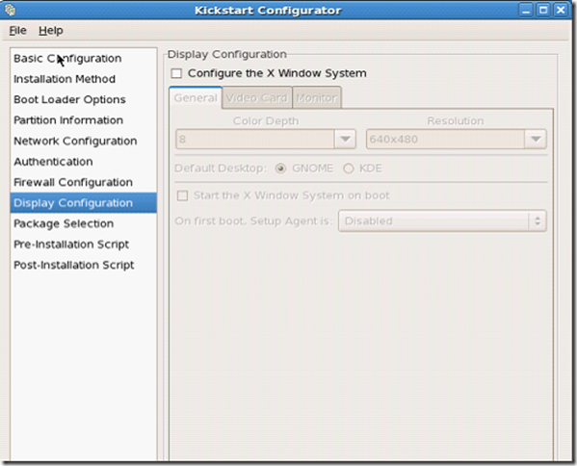The width and height of the screenshot is (577, 466).
Task: Maximize the Kickstart Configurator window
Action: click(543, 10)
